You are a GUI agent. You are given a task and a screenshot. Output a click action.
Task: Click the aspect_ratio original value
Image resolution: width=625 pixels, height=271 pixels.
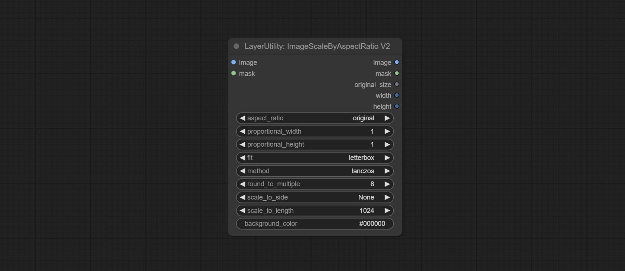point(363,118)
